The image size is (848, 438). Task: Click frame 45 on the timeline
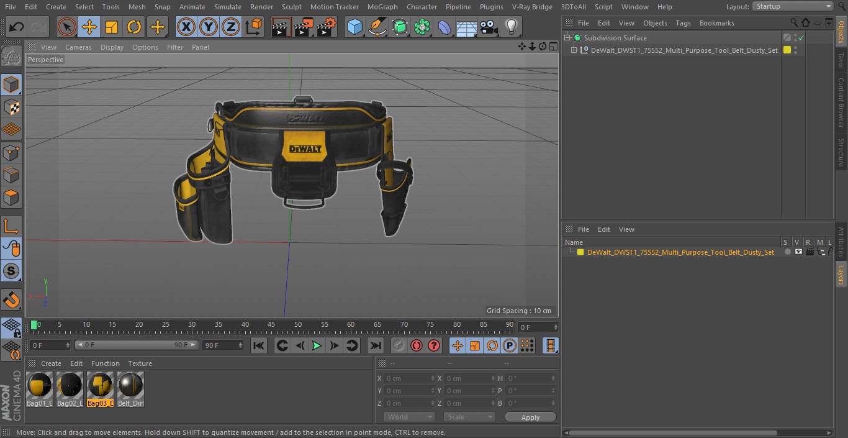tap(271, 325)
